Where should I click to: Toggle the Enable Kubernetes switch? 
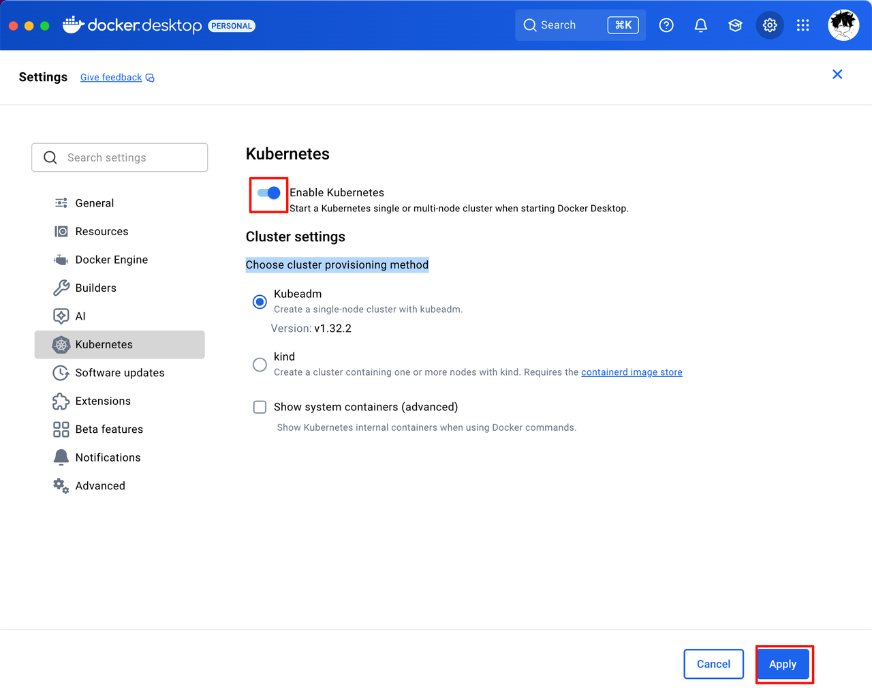[269, 193]
